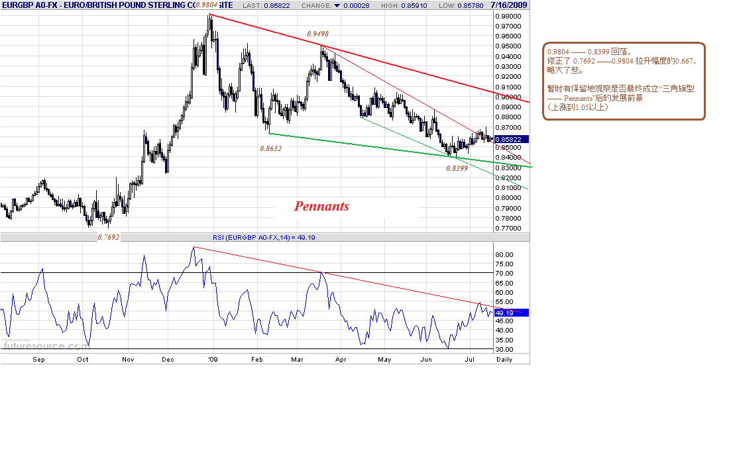
Task: Click the 0.95000 price axis label
Action: click(508, 46)
